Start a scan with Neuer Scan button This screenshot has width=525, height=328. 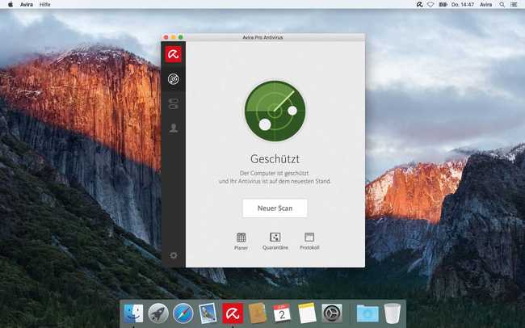click(275, 208)
